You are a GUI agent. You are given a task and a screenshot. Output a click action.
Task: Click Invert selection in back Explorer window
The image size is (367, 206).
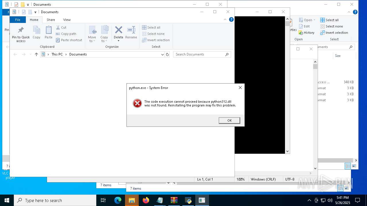pos(334,33)
